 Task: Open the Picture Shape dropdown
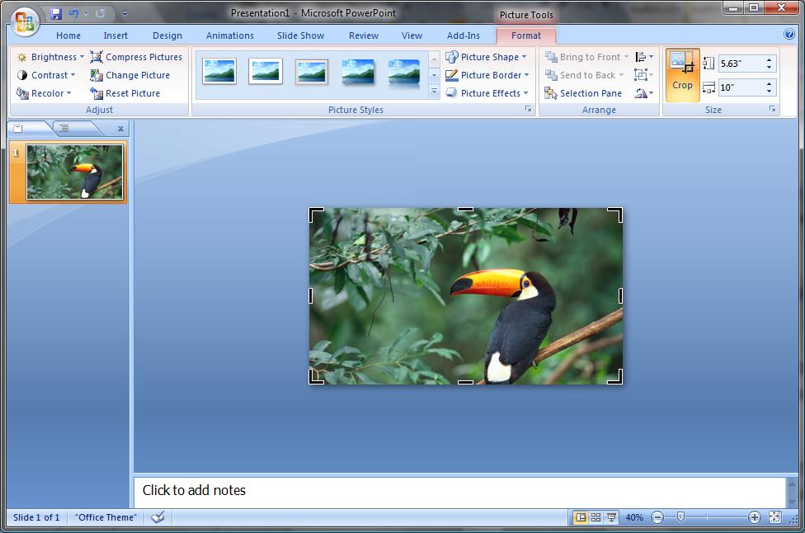click(486, 57)
